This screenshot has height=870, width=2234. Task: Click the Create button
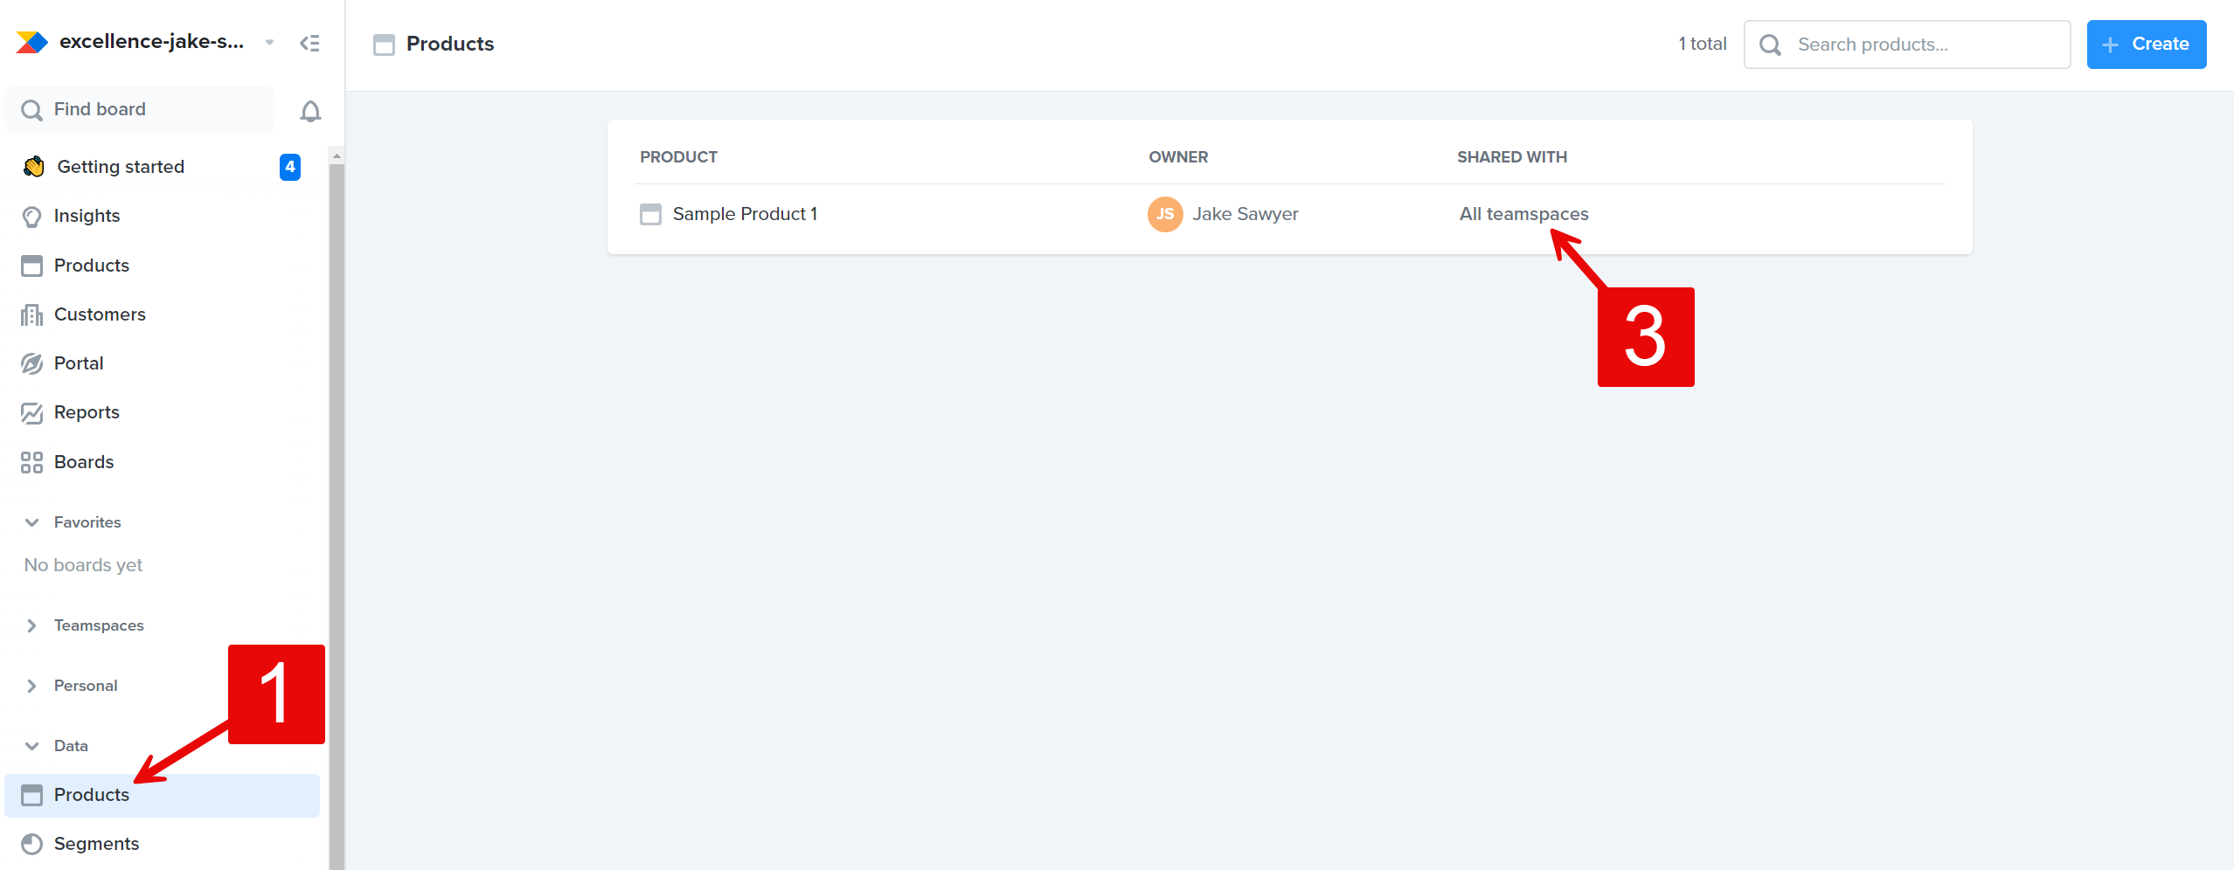[x=2147, y=44]
